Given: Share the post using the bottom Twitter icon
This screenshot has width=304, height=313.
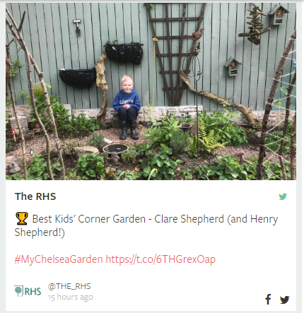Looking at the screenshot, I should 285,300.
